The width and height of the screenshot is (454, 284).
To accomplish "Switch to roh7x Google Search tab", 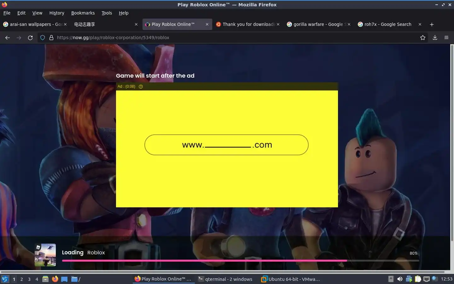I will (x=389, y=24).
